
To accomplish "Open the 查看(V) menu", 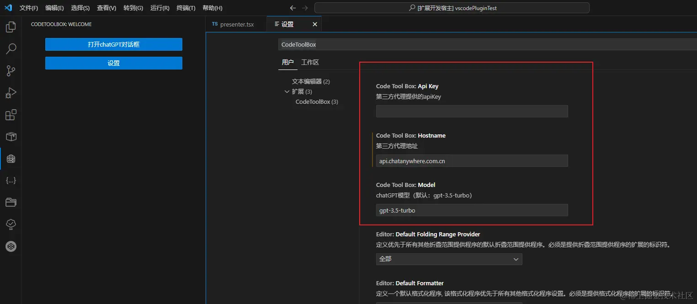I will [x=106, y=8].
